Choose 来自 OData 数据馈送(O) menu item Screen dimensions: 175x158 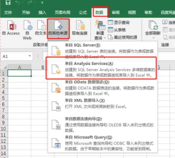pos(103,88)
